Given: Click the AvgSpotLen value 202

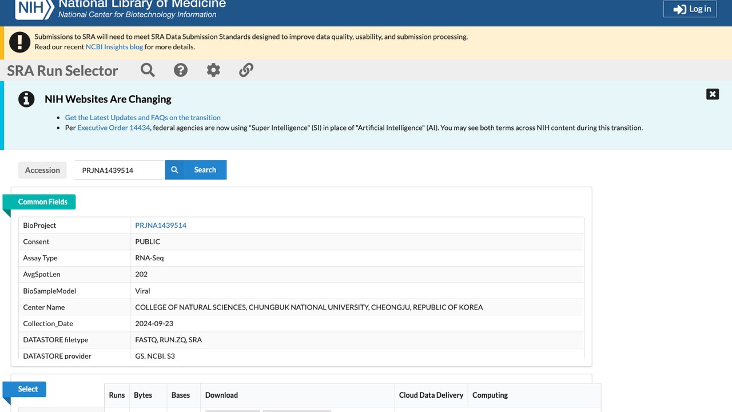Looking at the screenshot, I should coord(141,275).
